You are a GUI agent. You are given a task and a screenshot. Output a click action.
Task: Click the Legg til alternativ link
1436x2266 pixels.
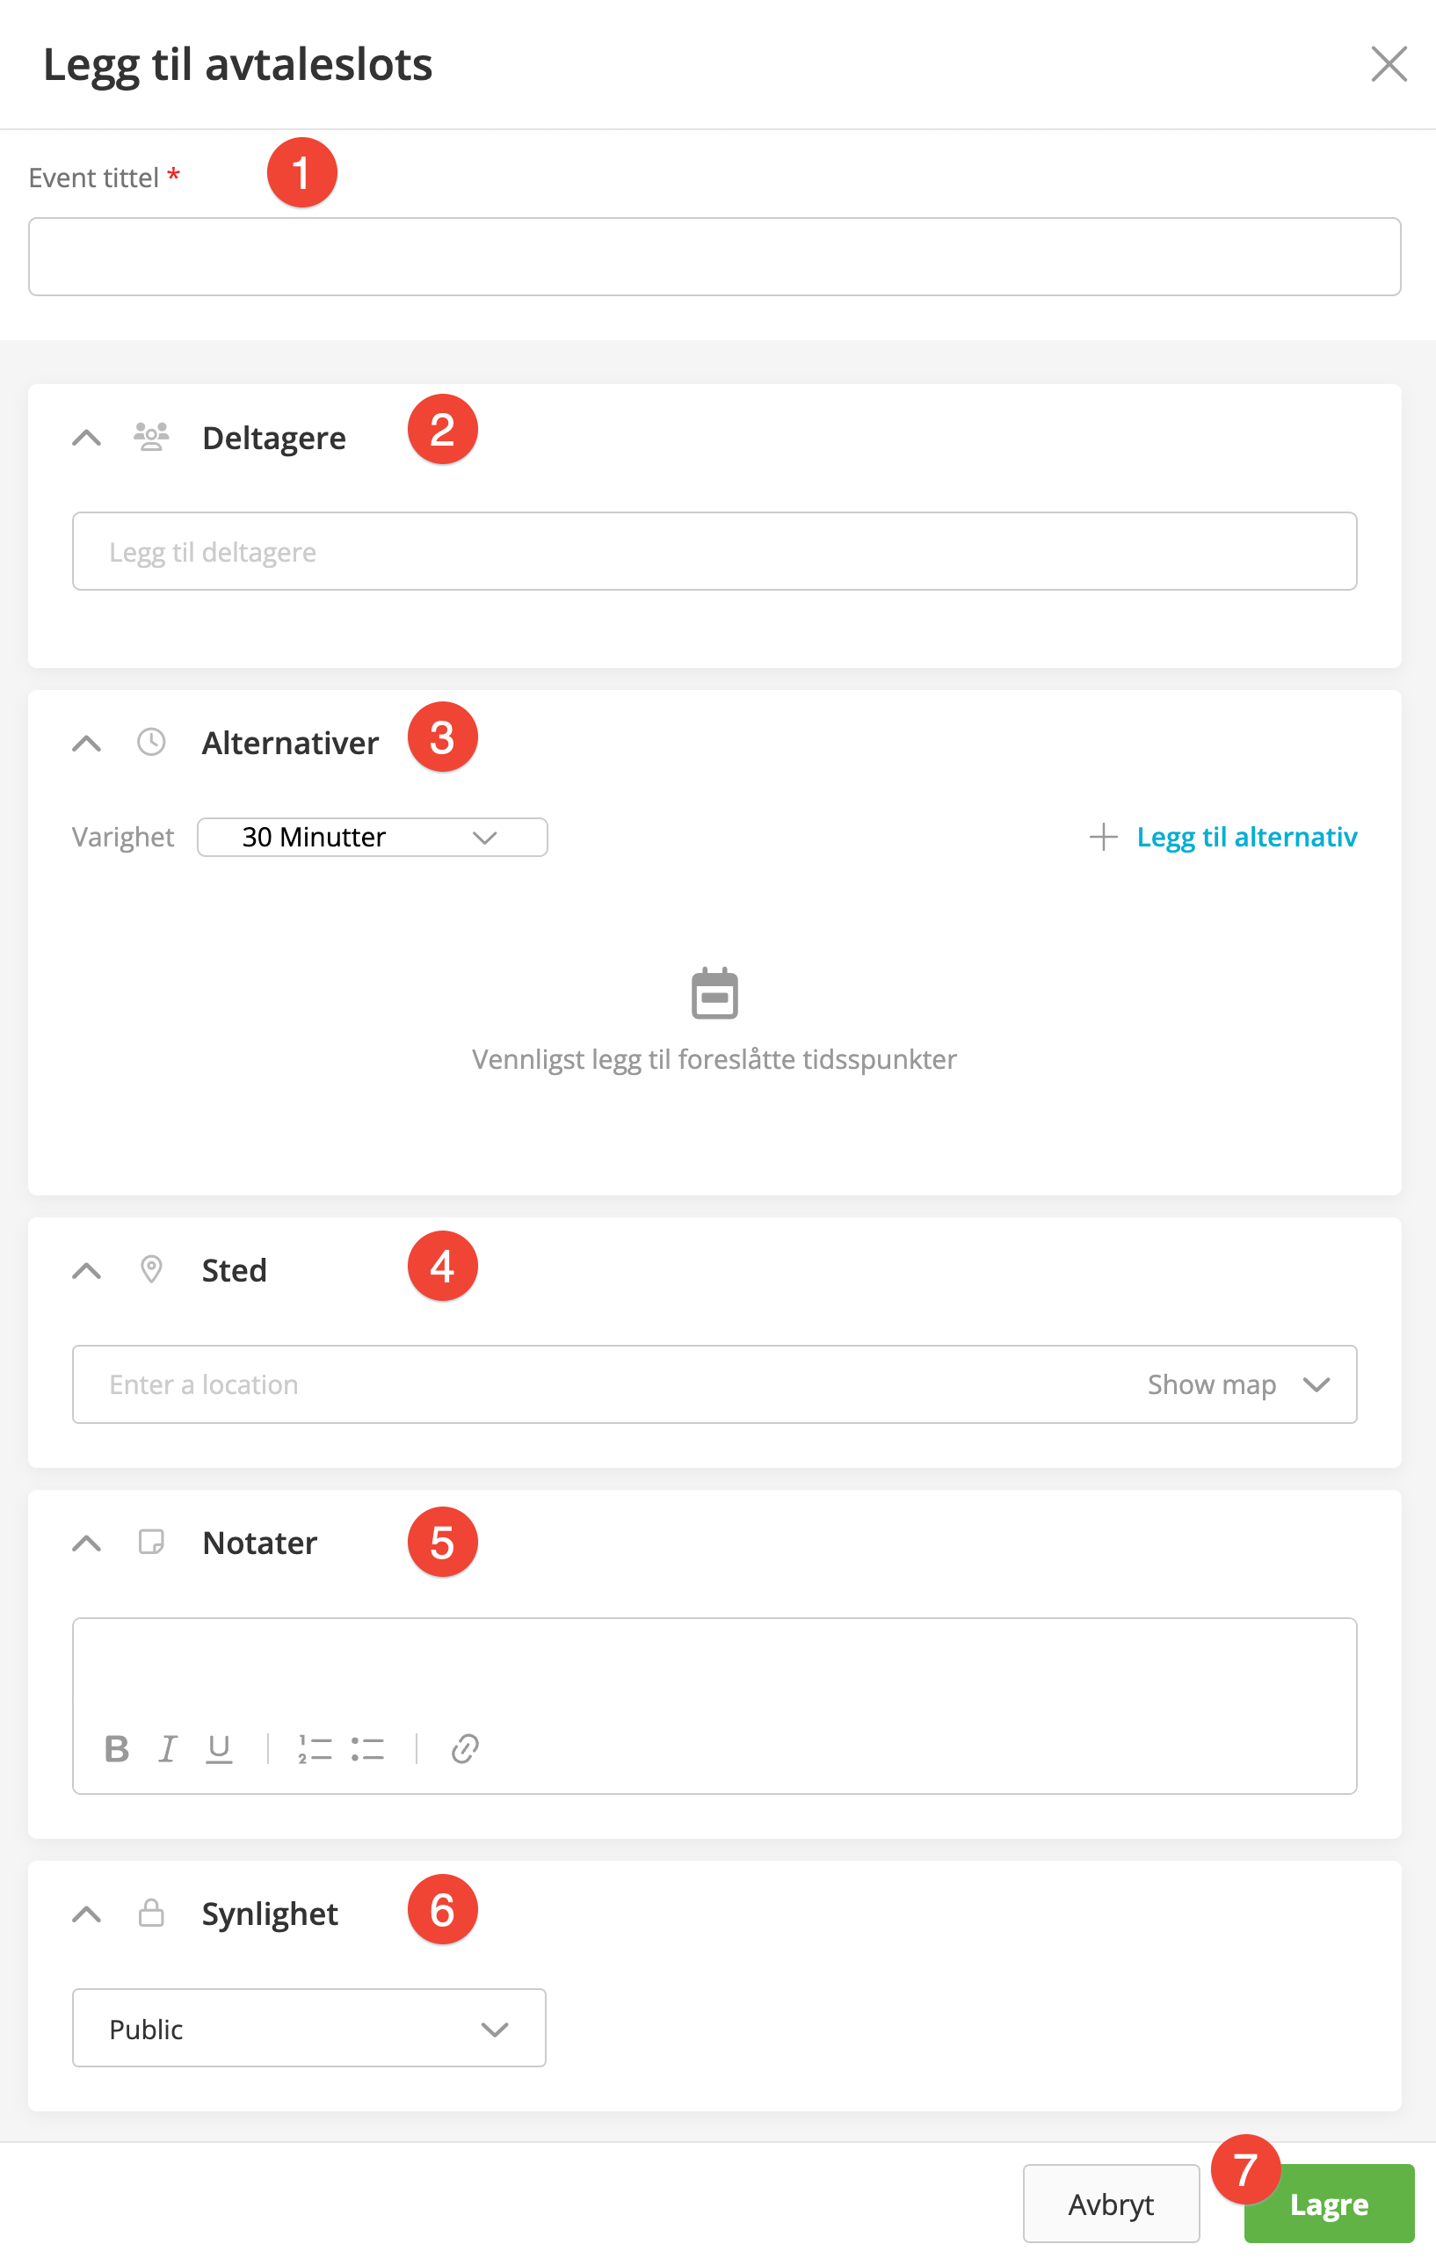pyautogui.click(x=1246, y=837)
